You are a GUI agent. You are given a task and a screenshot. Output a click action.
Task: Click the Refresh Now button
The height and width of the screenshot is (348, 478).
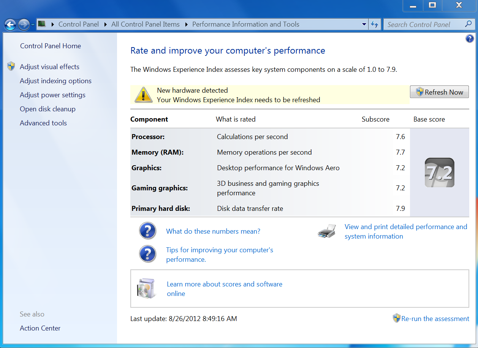[x=439, y=92]
